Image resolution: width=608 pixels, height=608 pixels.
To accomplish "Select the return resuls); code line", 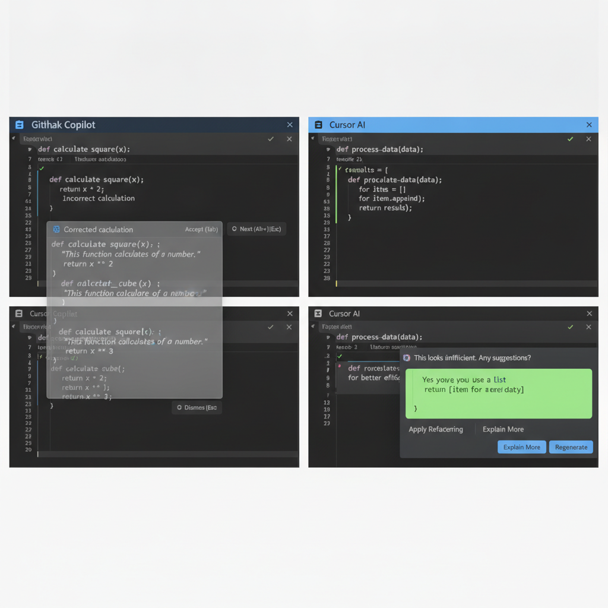I will 385,208.
